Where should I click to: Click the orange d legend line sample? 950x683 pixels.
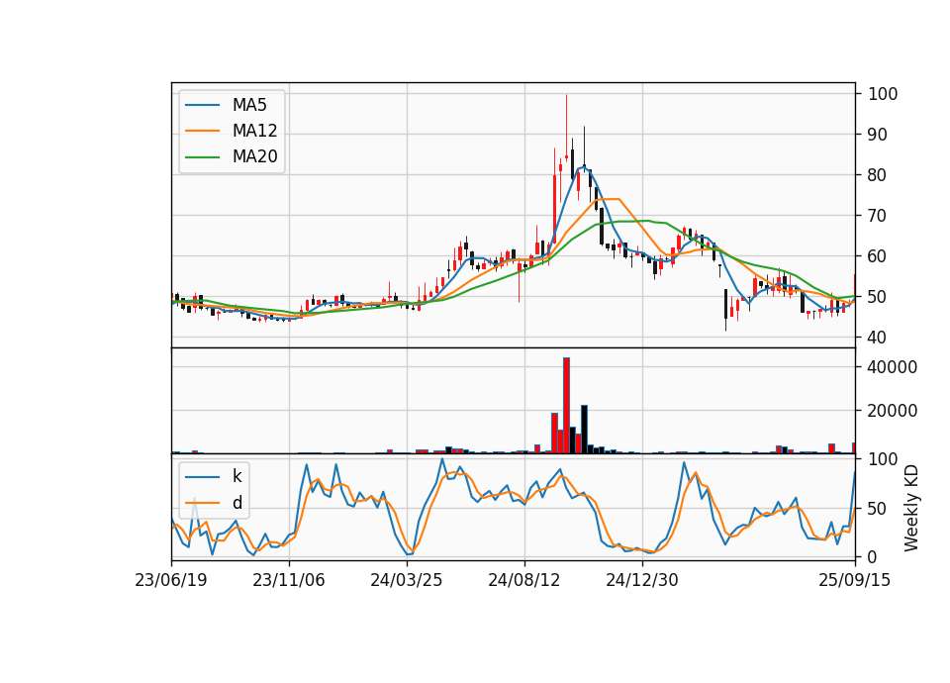click(x=202, y=503)
